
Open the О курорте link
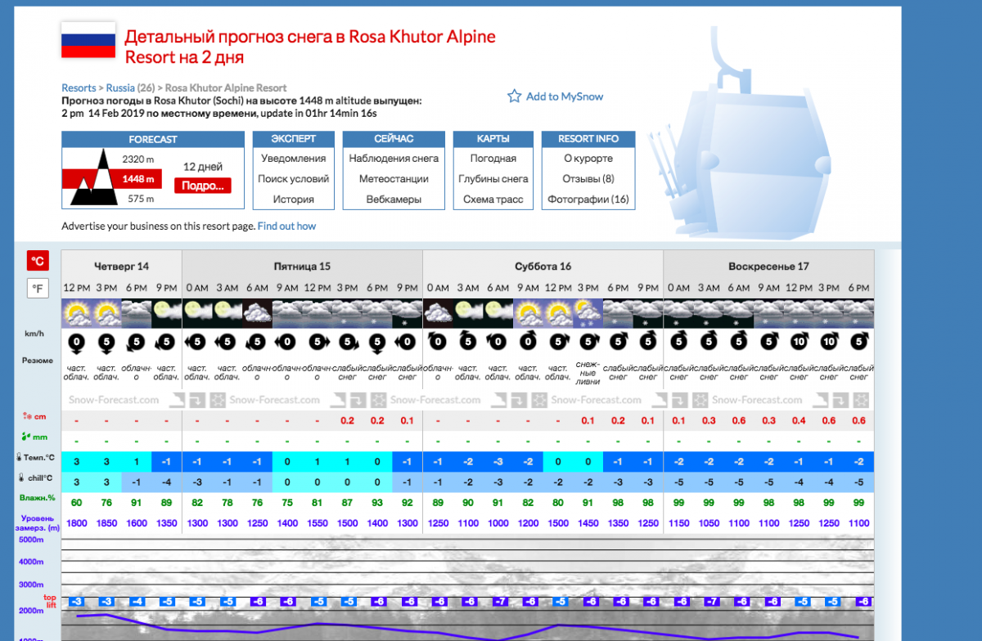[588, 159]
